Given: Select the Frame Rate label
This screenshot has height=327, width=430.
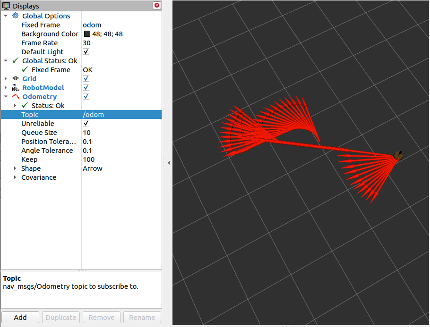Looking at the screenshot, I should (x=40, y=43).
